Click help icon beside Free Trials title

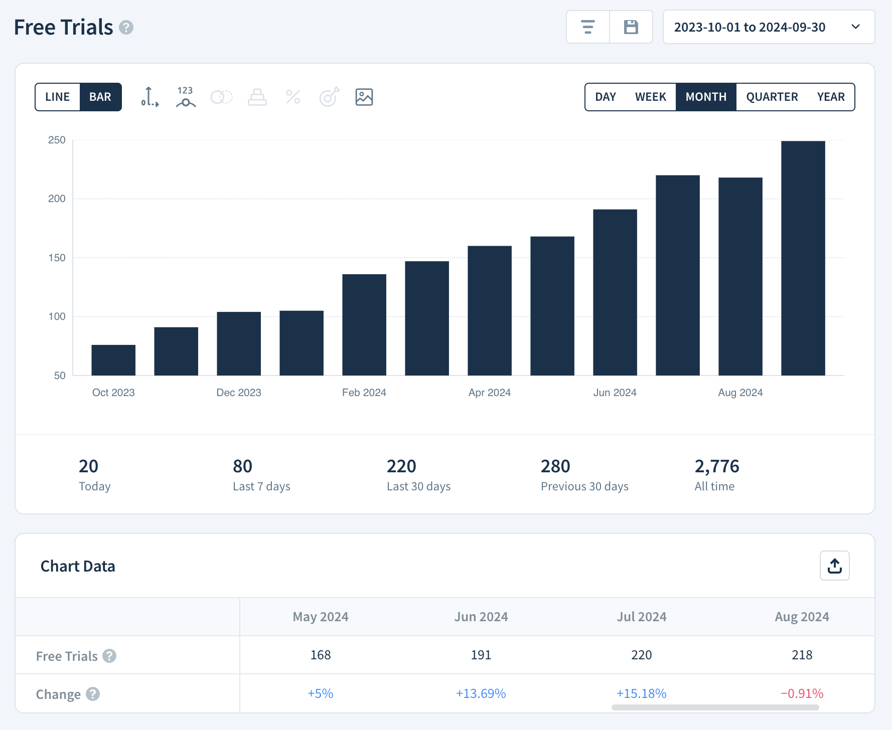coord(126,27)
